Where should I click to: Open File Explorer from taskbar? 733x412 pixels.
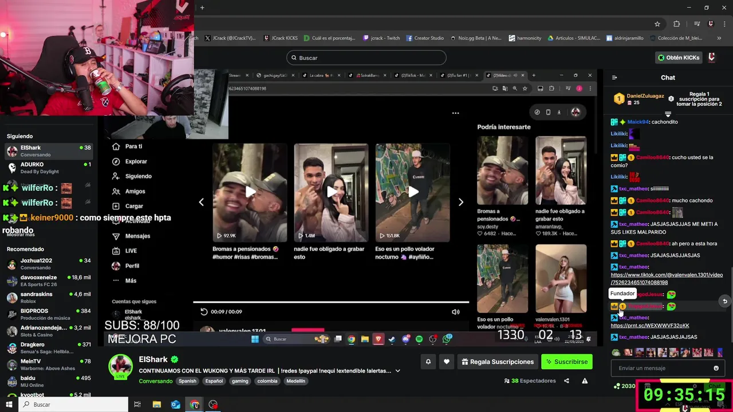(x=157, y=405)
